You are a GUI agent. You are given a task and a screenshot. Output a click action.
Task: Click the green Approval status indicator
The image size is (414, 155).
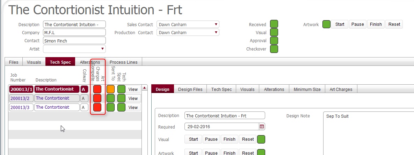click(x=274, y=41)
